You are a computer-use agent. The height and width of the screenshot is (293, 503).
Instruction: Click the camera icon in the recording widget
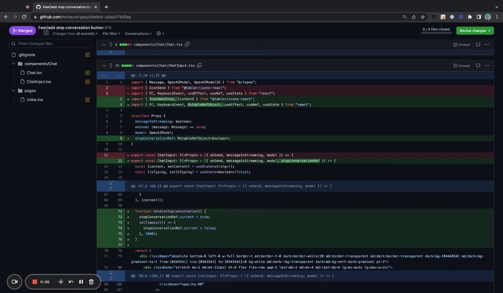14,282
